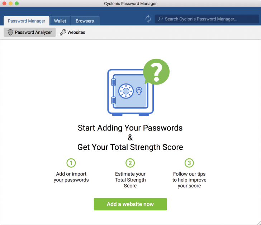Viewport: 261px width, 225px height.
Task: Click 'Estimate your Total Strength Score' text
Action: pos(130,180)
